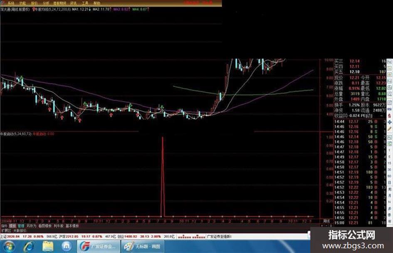Open the 帮助 menu

tap(97, 3)
